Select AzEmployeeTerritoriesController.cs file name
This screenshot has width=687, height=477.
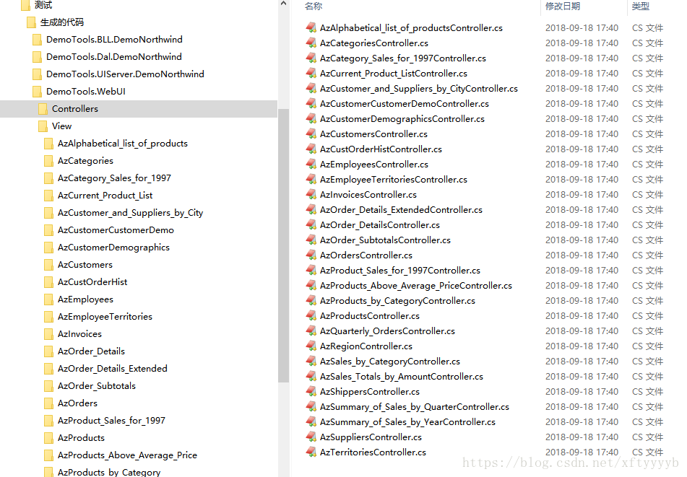394,180
